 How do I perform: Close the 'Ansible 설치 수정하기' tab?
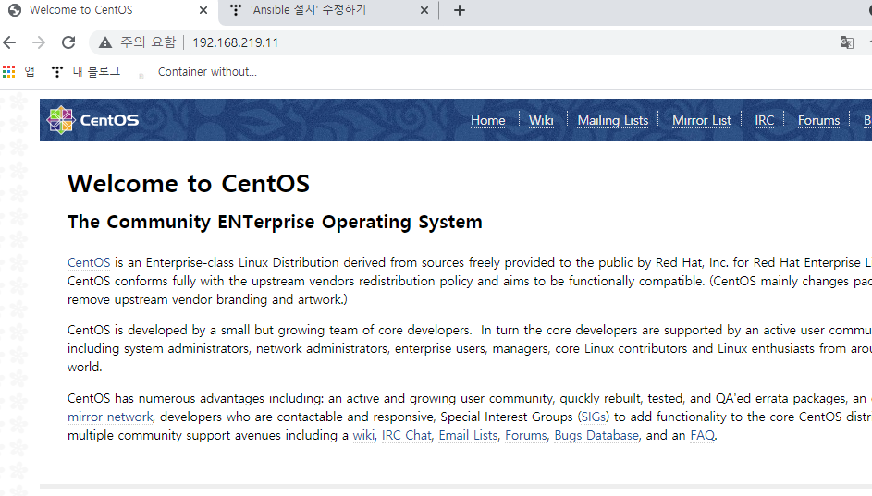pos(424,10)
